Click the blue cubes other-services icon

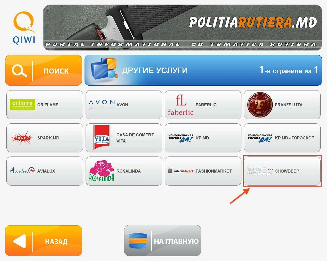[x=104, y=69]
